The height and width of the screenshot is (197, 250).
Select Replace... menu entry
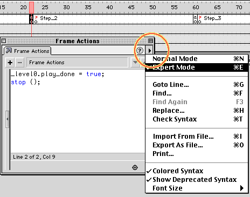197,111
